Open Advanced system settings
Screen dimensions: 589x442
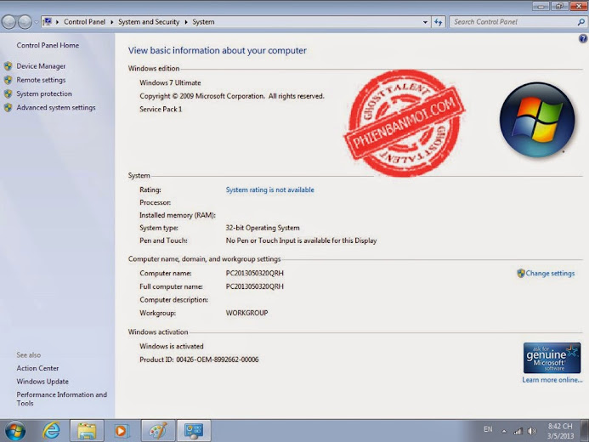point(56,107)
